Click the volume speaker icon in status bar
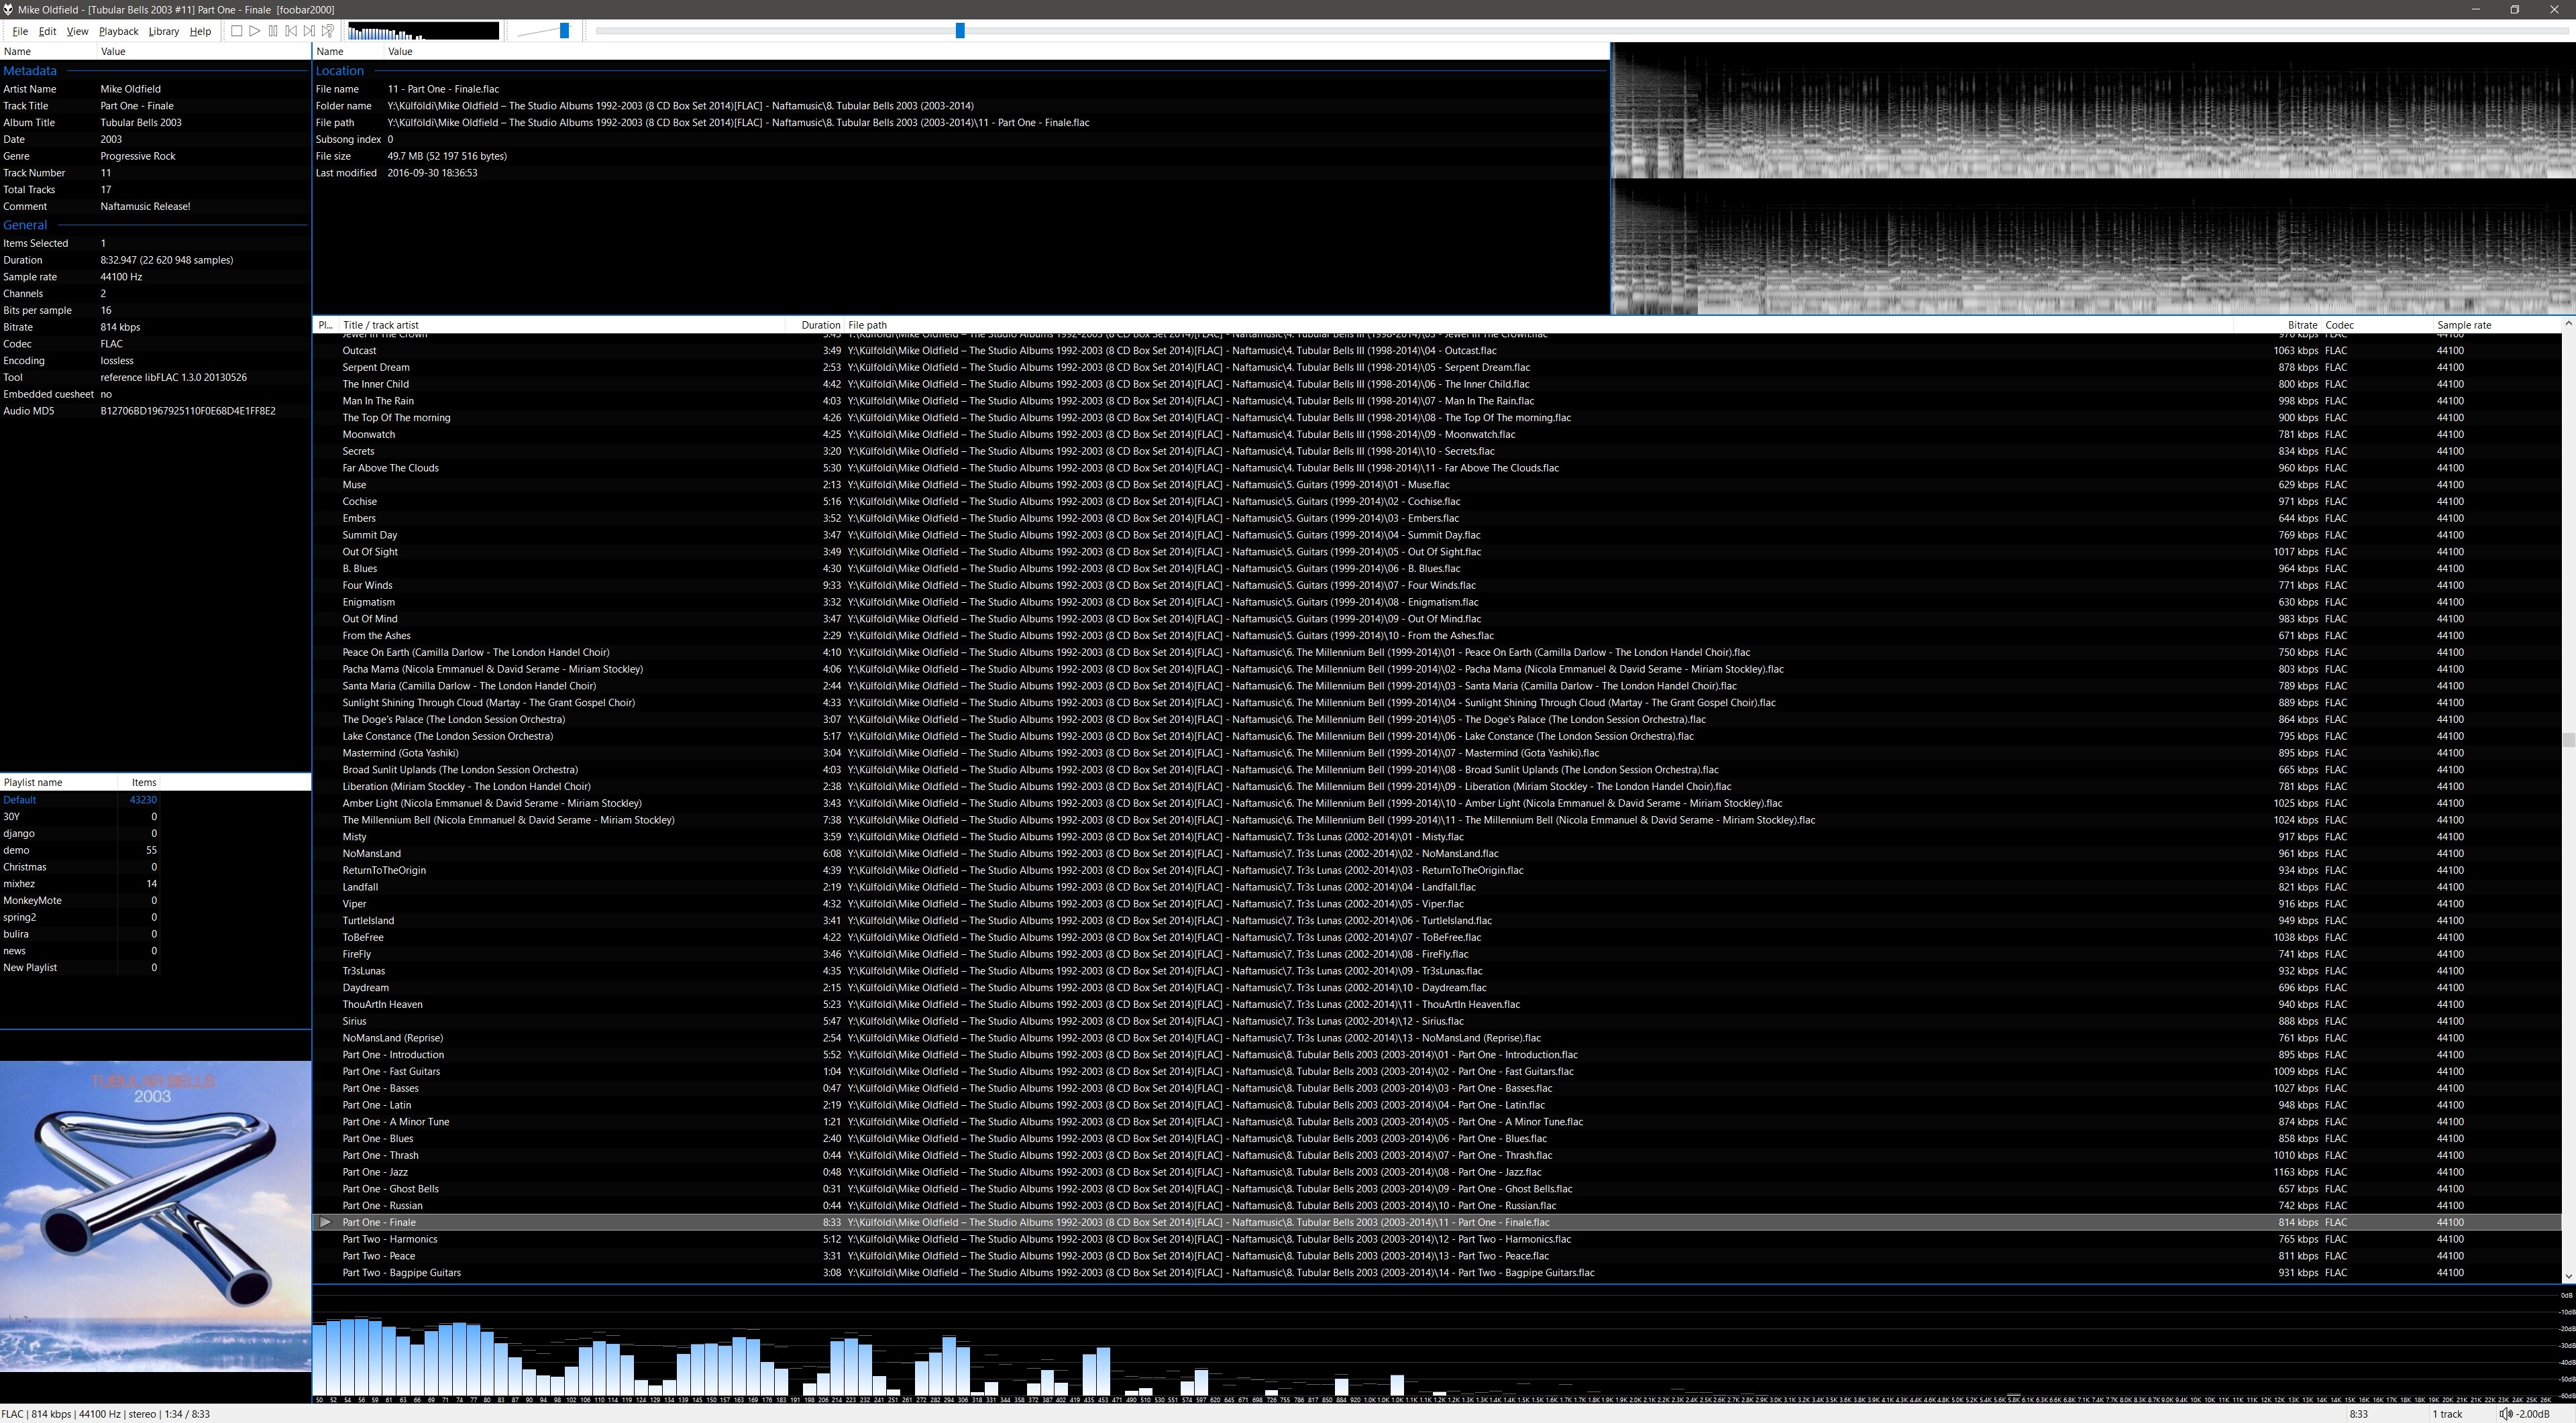This screenshot has height=1423, width=2576. (2505, 1414)
